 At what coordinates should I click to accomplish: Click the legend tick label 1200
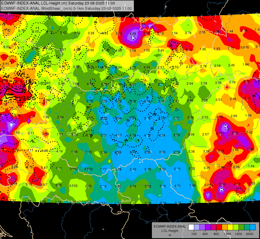pyautogui.click(x=227, y=234)
